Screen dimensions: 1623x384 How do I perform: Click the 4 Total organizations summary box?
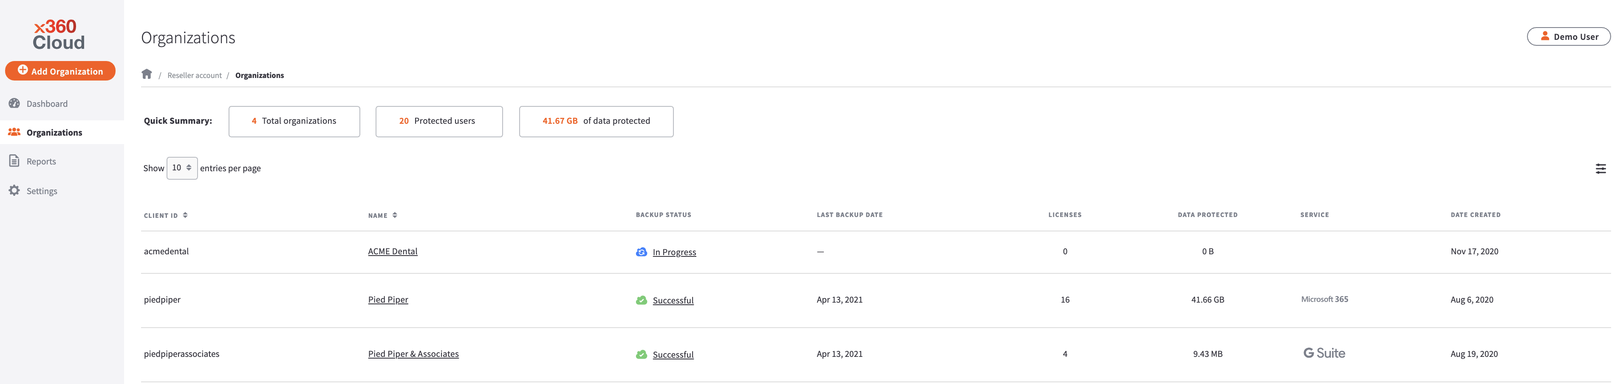(294, 121)
